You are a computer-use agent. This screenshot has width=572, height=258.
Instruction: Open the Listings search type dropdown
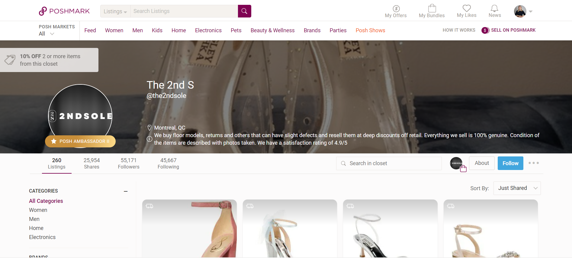[x=115, y=11]
